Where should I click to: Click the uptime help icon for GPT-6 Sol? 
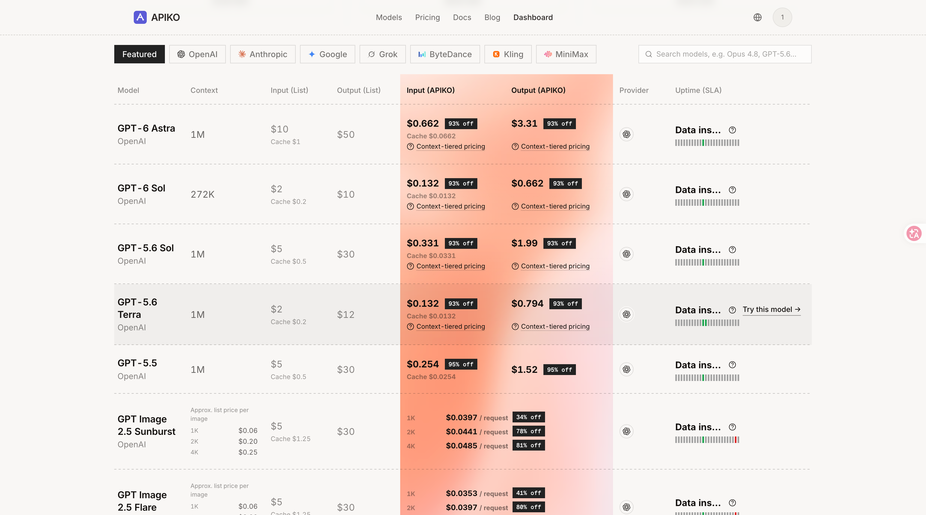[x=732, y=190]
